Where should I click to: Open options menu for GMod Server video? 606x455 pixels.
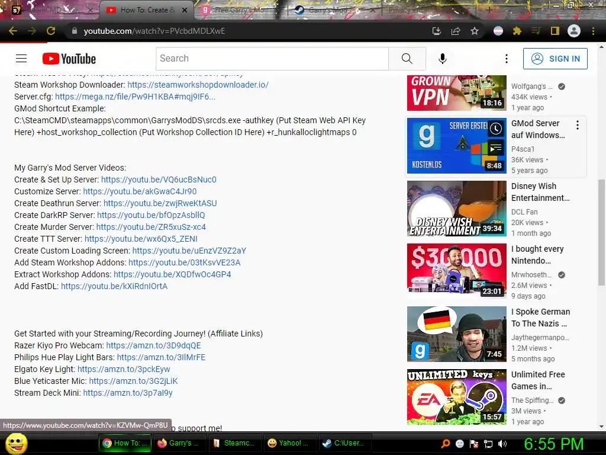pyautogui.click(x=578, y=124)
